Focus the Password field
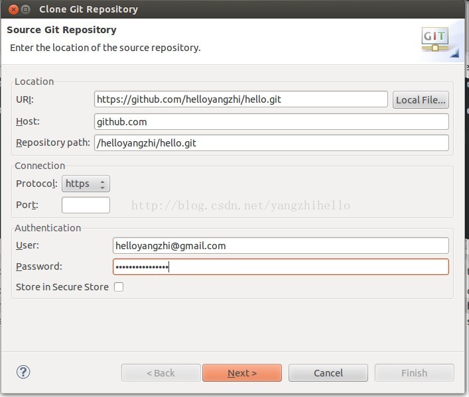 [x=281, y=266]
